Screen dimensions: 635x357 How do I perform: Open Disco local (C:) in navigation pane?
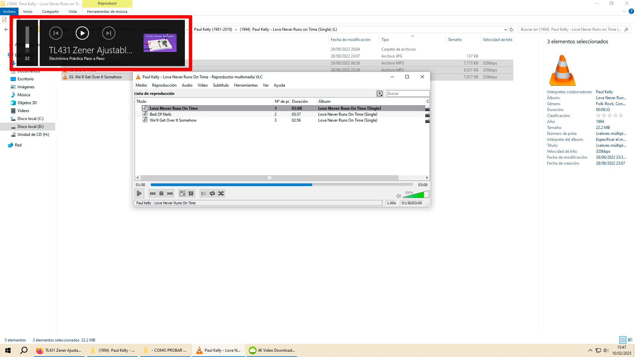point(30,119)
